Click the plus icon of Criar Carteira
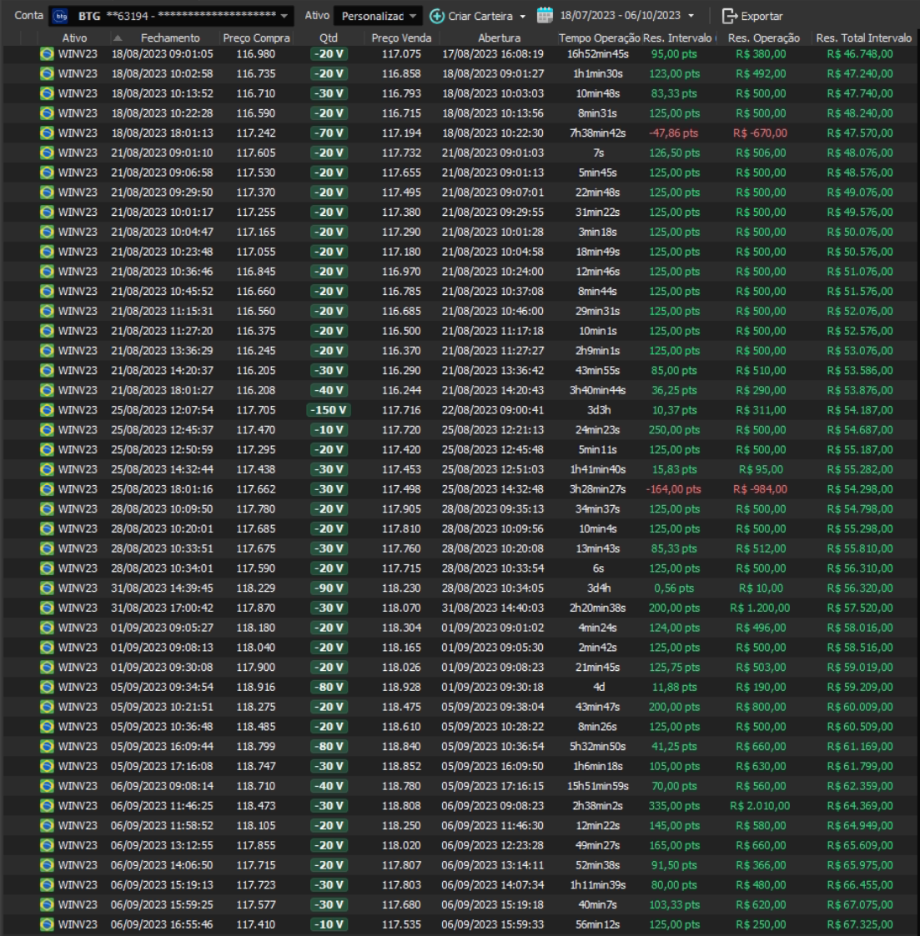This screenshot has height=936, width=920. (437, 16)
